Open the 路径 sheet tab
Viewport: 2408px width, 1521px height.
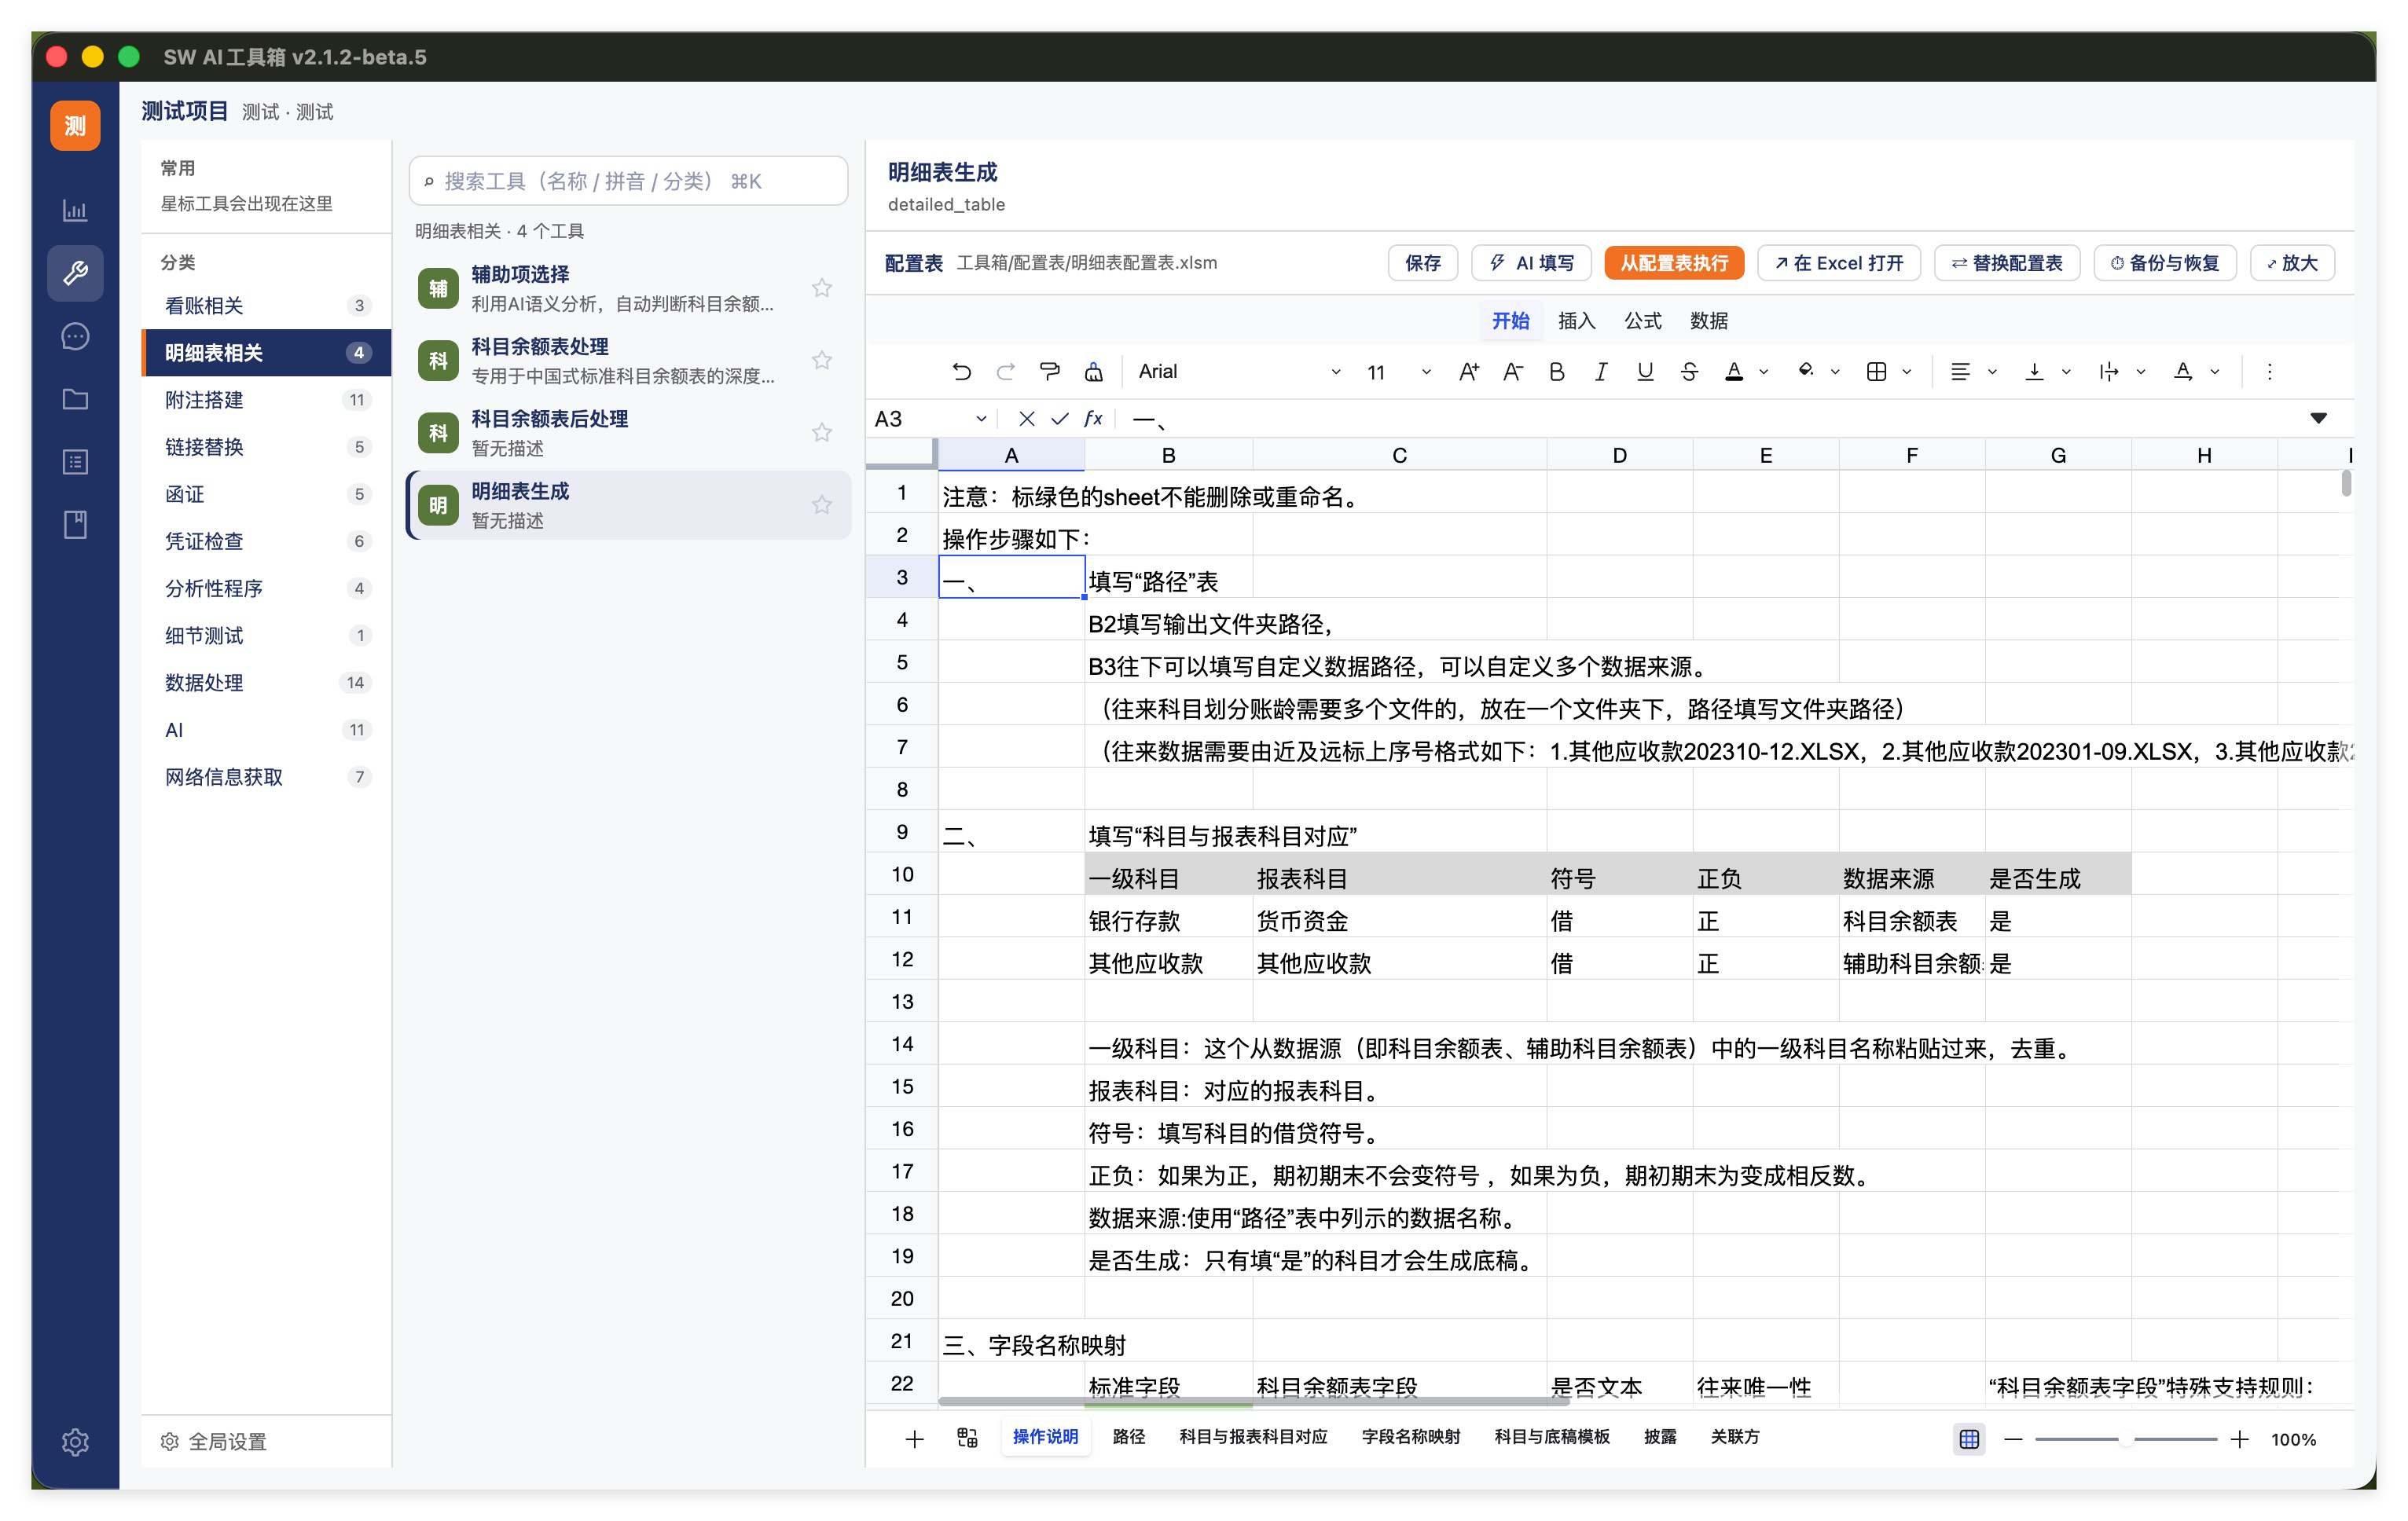click(1128, 1437)
